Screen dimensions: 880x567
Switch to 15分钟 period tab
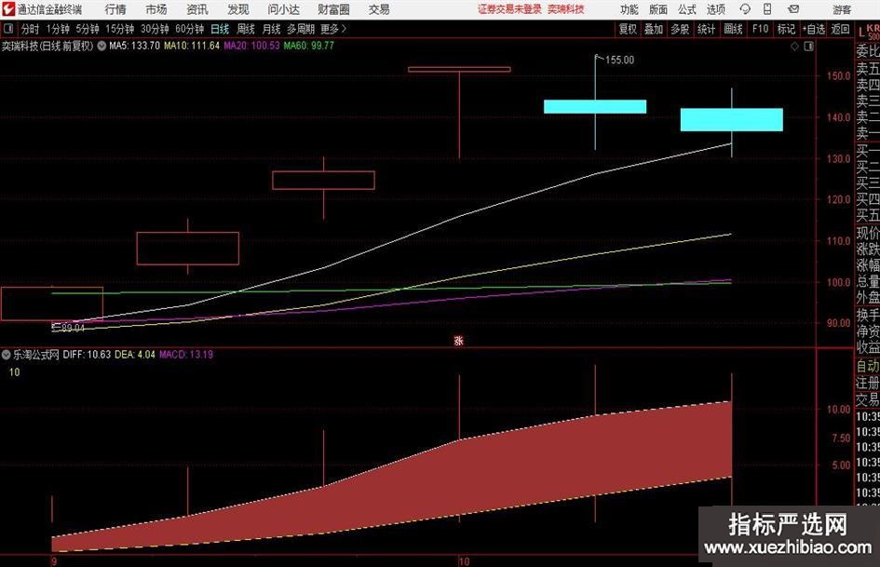point(119,29)
